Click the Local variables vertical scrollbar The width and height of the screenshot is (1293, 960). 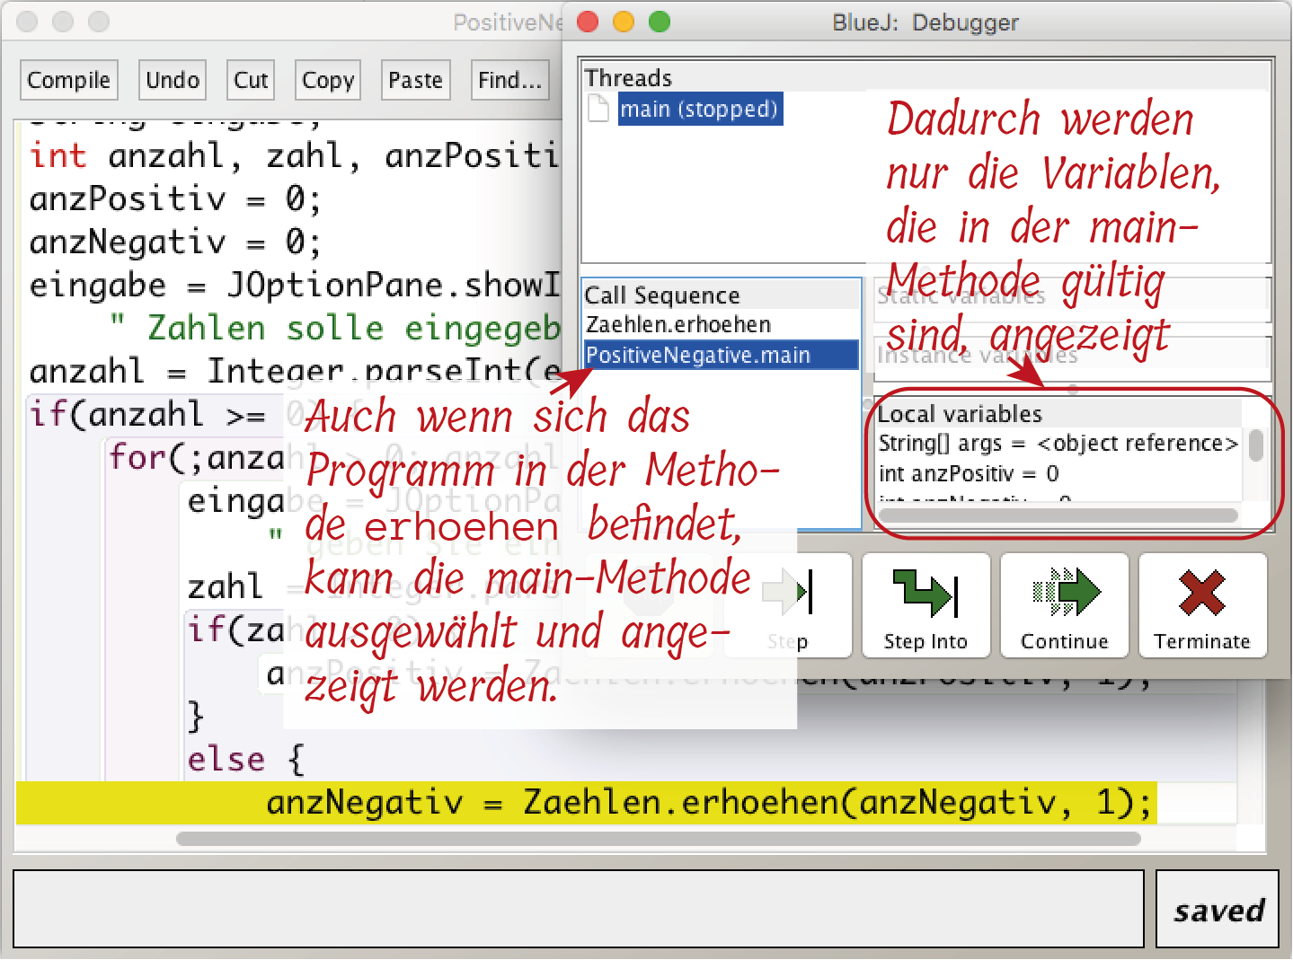coord(1256,446)
